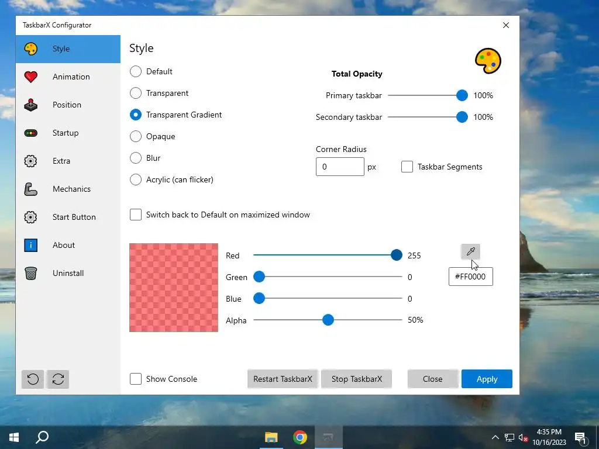Click the Alpha slider handle

coord(328,320)
